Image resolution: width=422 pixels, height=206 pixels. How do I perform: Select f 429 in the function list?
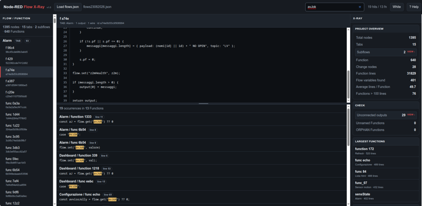26,61
